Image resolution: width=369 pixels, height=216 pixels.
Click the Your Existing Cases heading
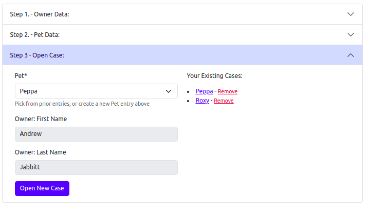[214, 76]
